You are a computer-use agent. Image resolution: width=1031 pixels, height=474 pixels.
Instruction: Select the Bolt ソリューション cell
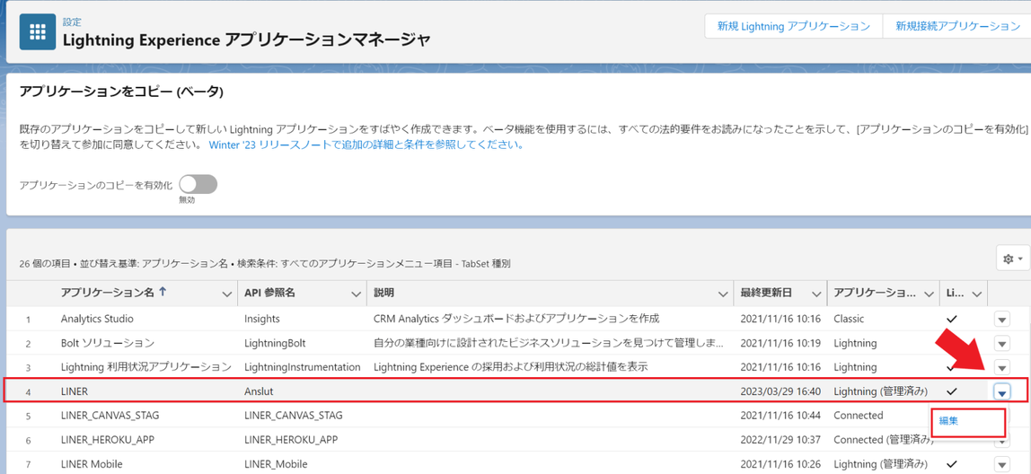pyautogui.click(x=108, y=343)
